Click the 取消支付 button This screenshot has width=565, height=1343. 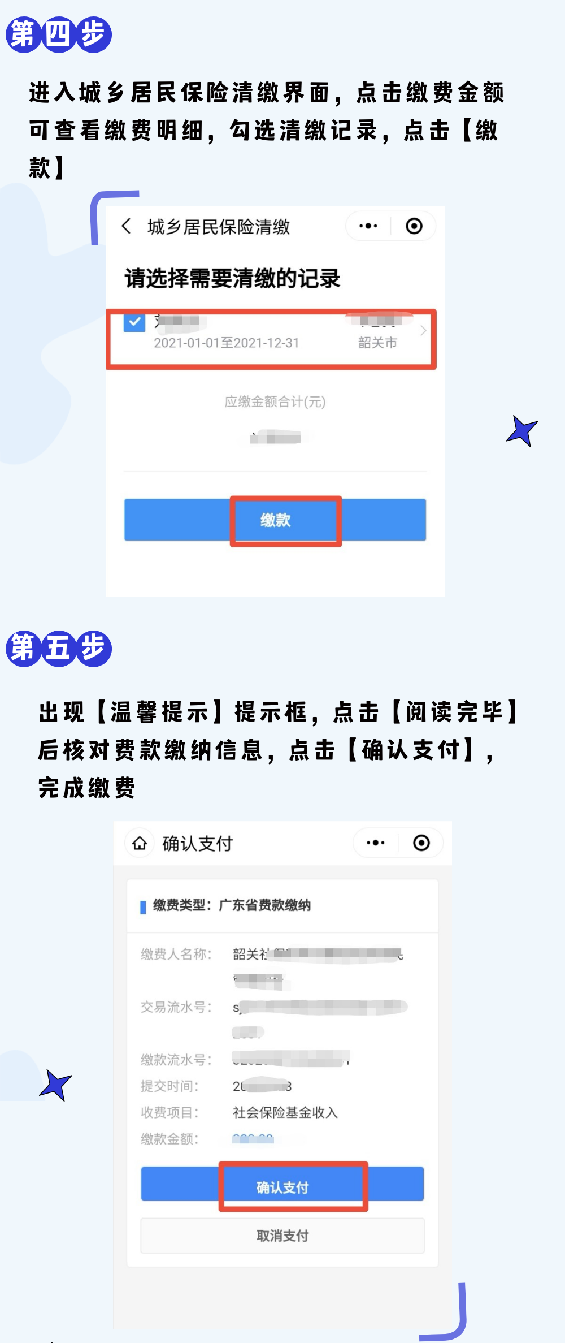click(282, 1236)
